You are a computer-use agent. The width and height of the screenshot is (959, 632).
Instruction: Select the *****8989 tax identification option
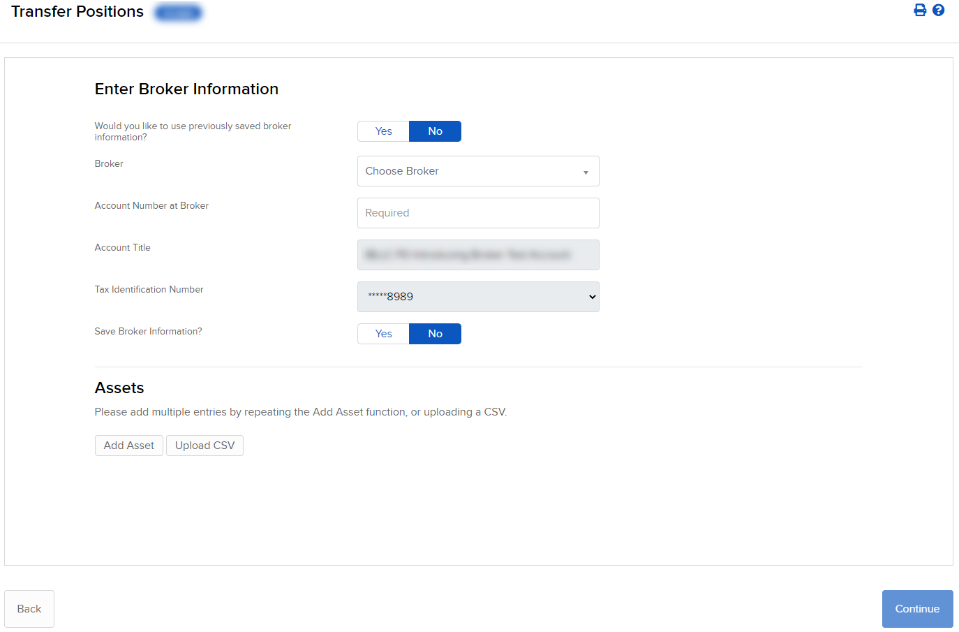(x=478, y=297)
